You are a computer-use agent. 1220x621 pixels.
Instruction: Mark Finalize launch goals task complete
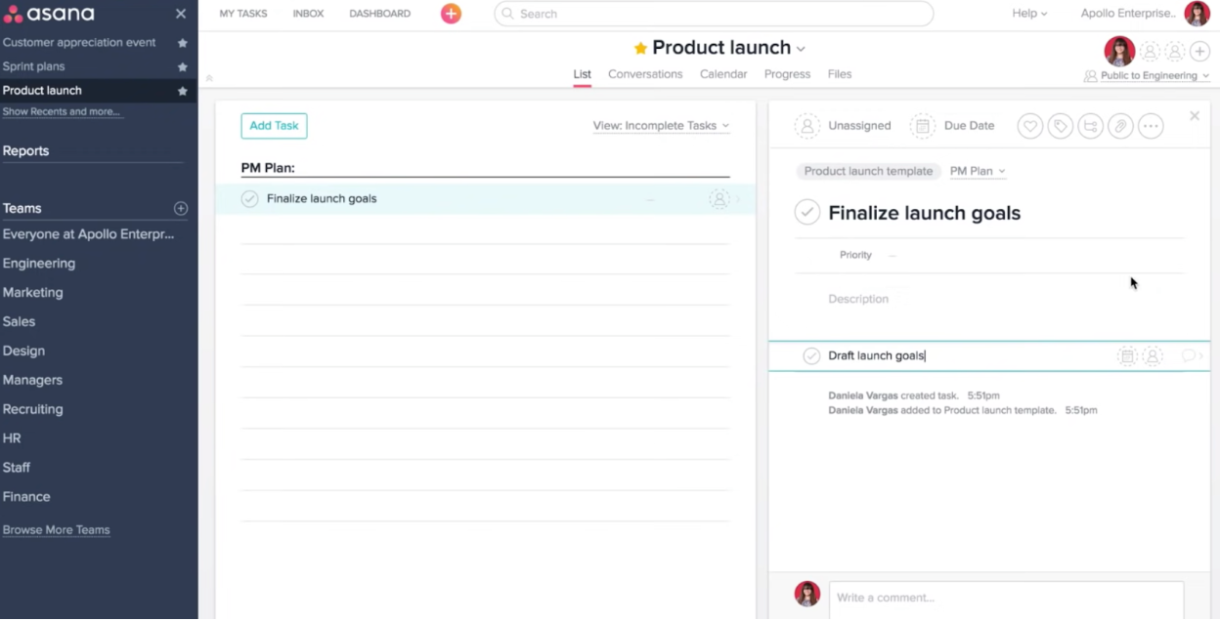(x=249, y=198)
